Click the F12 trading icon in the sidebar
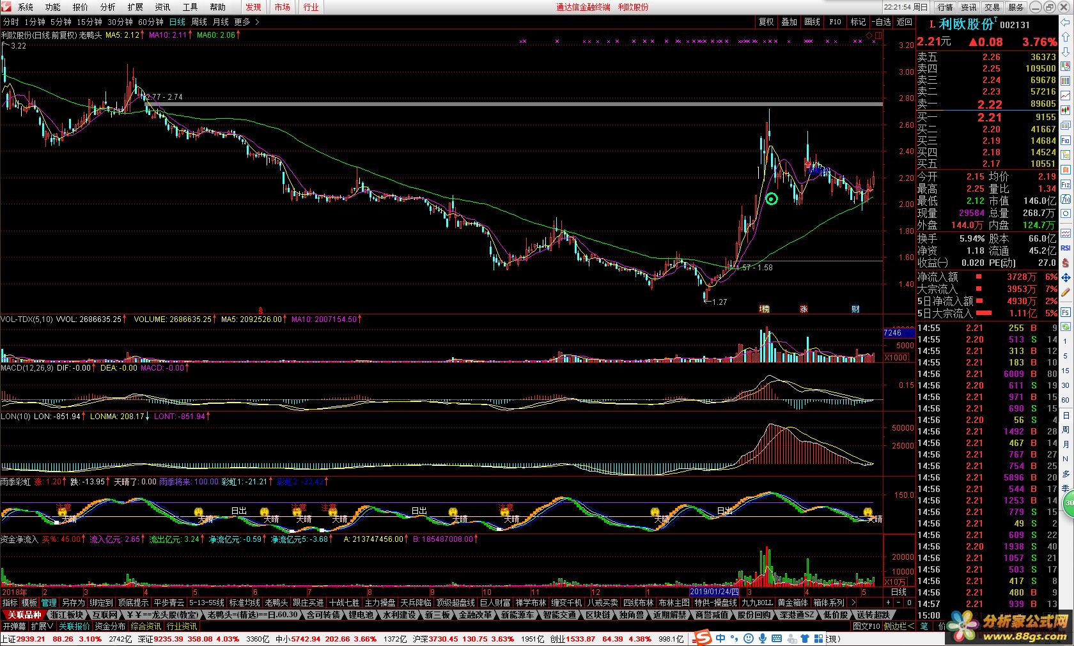 [1066, 184]
